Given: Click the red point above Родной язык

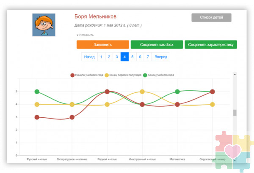Looking at the screenshot, I should pos(107,92).
